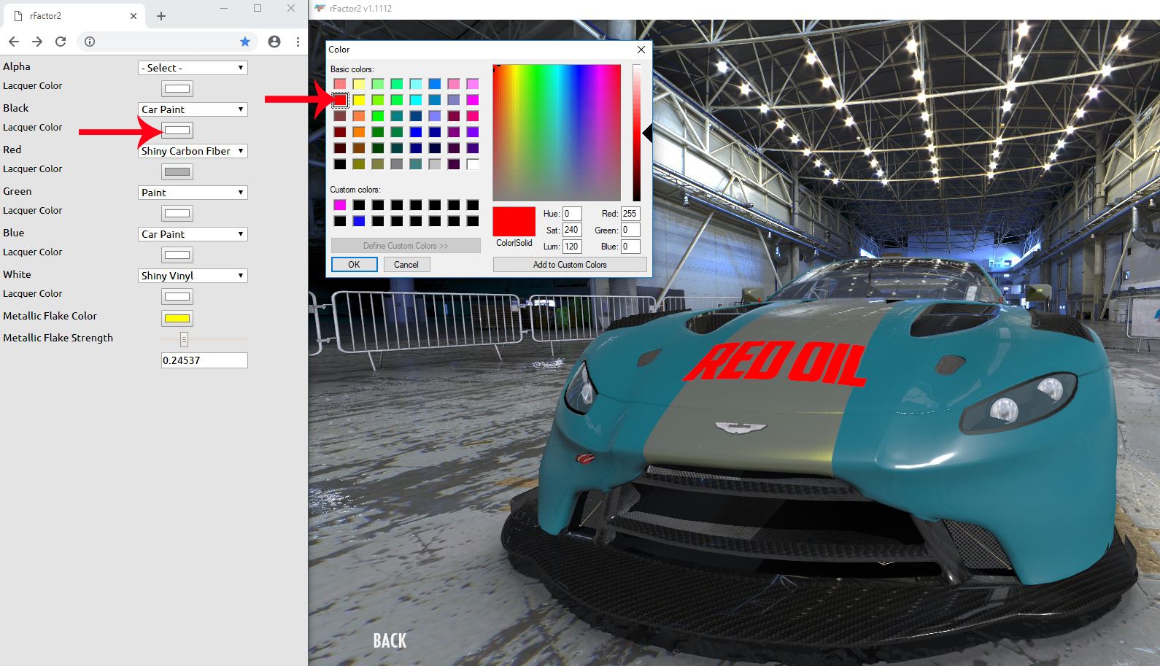
Task: Click the Define Custom Colors button
Action: click(406, 246)
